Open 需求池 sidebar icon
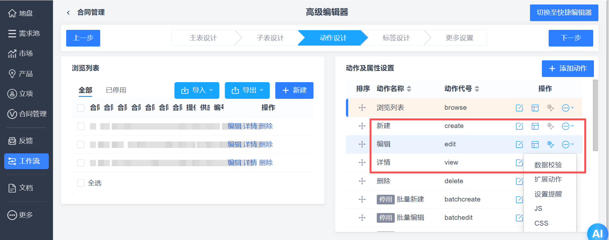The width and height of the screenshot is (609, 240). [x=12, y=33]
